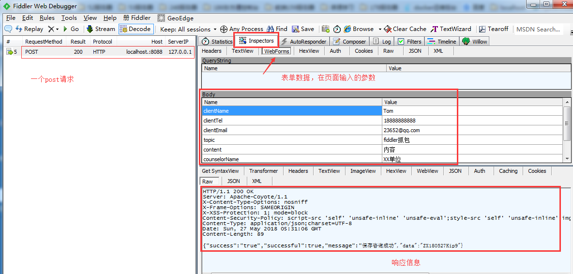
Task: Select the request WebForms tab
Action: 277,51
